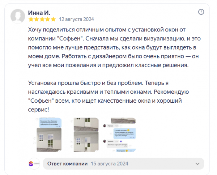The height and width of the screenshot is (175, 217).
Task: Click the reply date 15 августа 2024
Action: pyautogui.click(x=109, y=163)
